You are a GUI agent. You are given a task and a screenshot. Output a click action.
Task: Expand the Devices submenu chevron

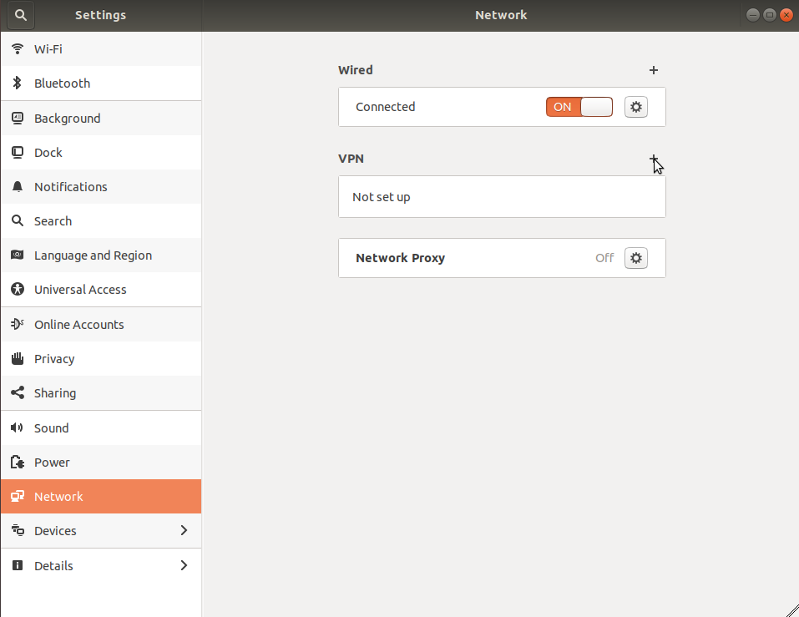point(184,530)
